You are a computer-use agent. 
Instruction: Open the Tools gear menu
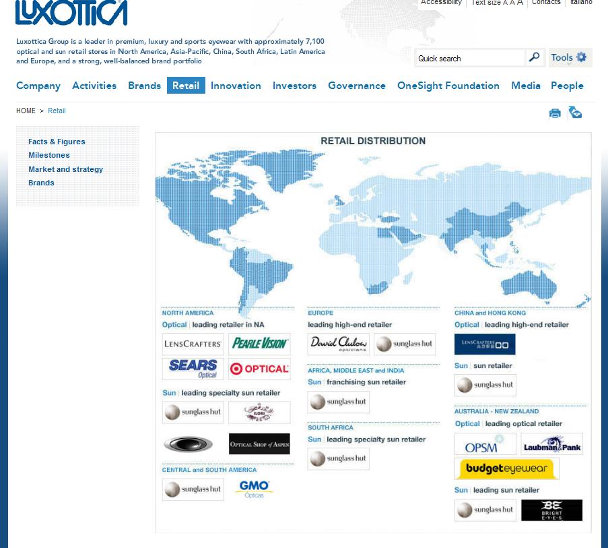[570, 57]
